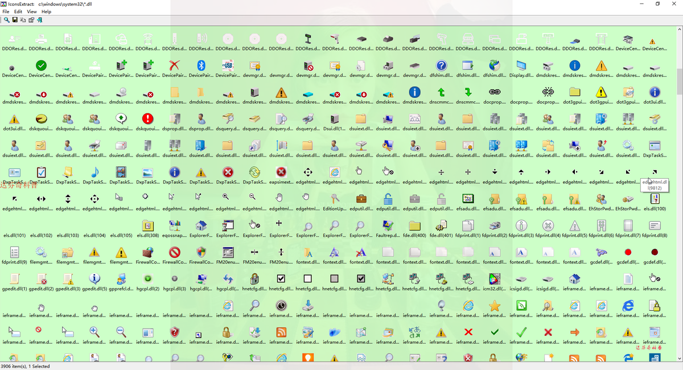The width and height of the screenshot is (683, 370).
Task: Open Properties from the toolbar icon
Action: [31, 20]
